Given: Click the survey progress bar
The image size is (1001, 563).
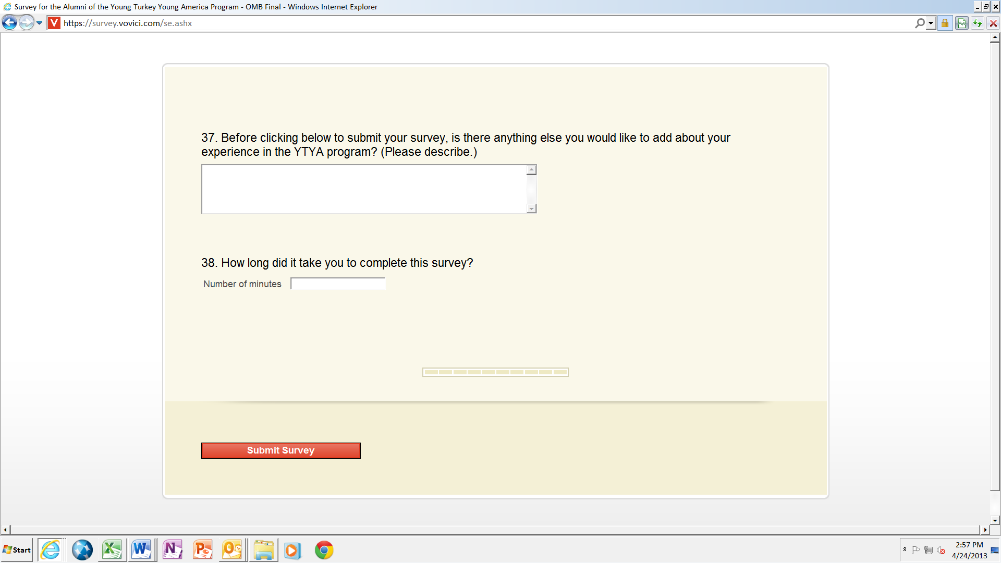Looking at the screenshot, I should (x=495, y=372).
